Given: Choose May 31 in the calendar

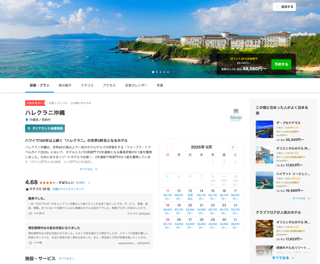Looking at the screenshot, I should tap(235, 223).
